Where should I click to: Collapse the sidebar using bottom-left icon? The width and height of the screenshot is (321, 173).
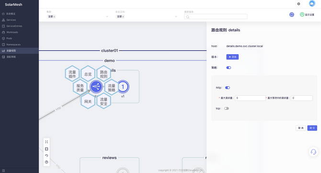point(3,171)
